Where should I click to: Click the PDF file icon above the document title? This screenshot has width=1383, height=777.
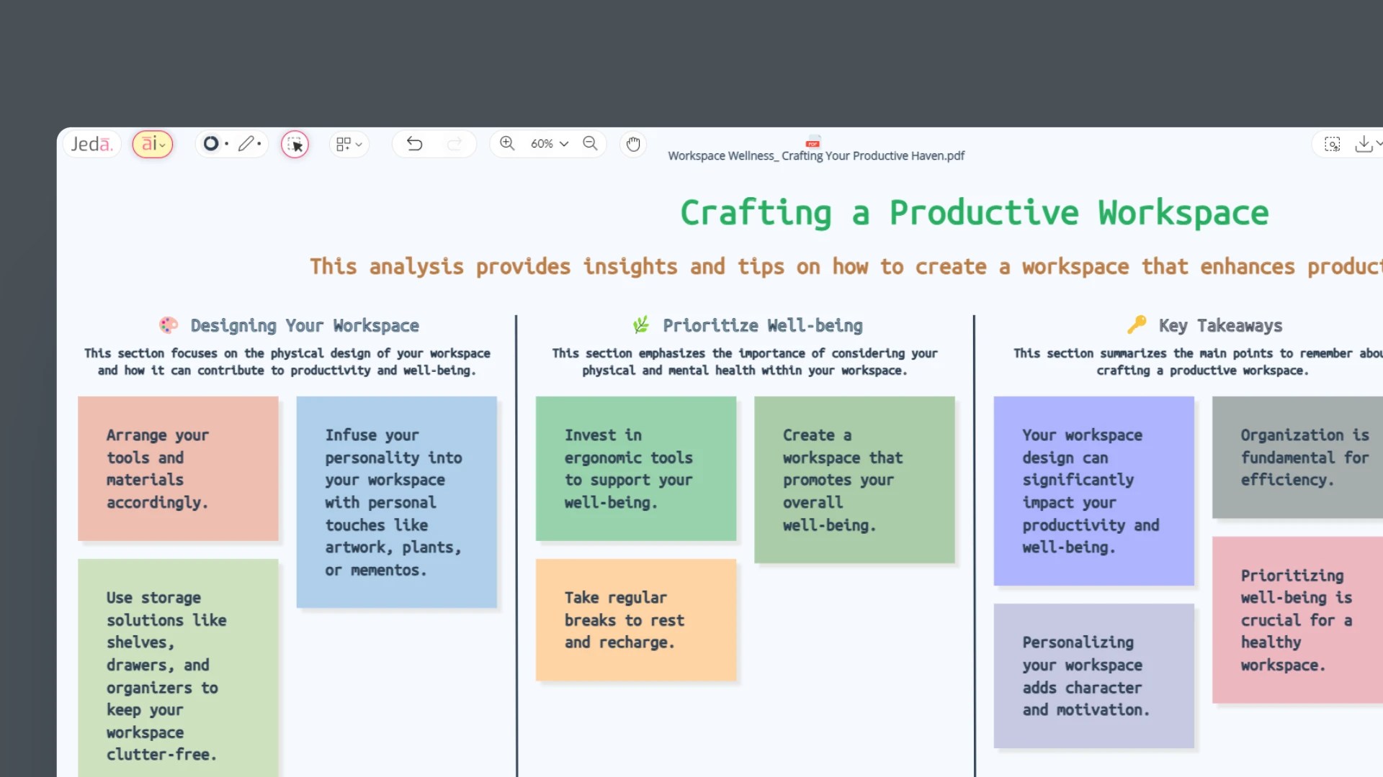(813, 142)
